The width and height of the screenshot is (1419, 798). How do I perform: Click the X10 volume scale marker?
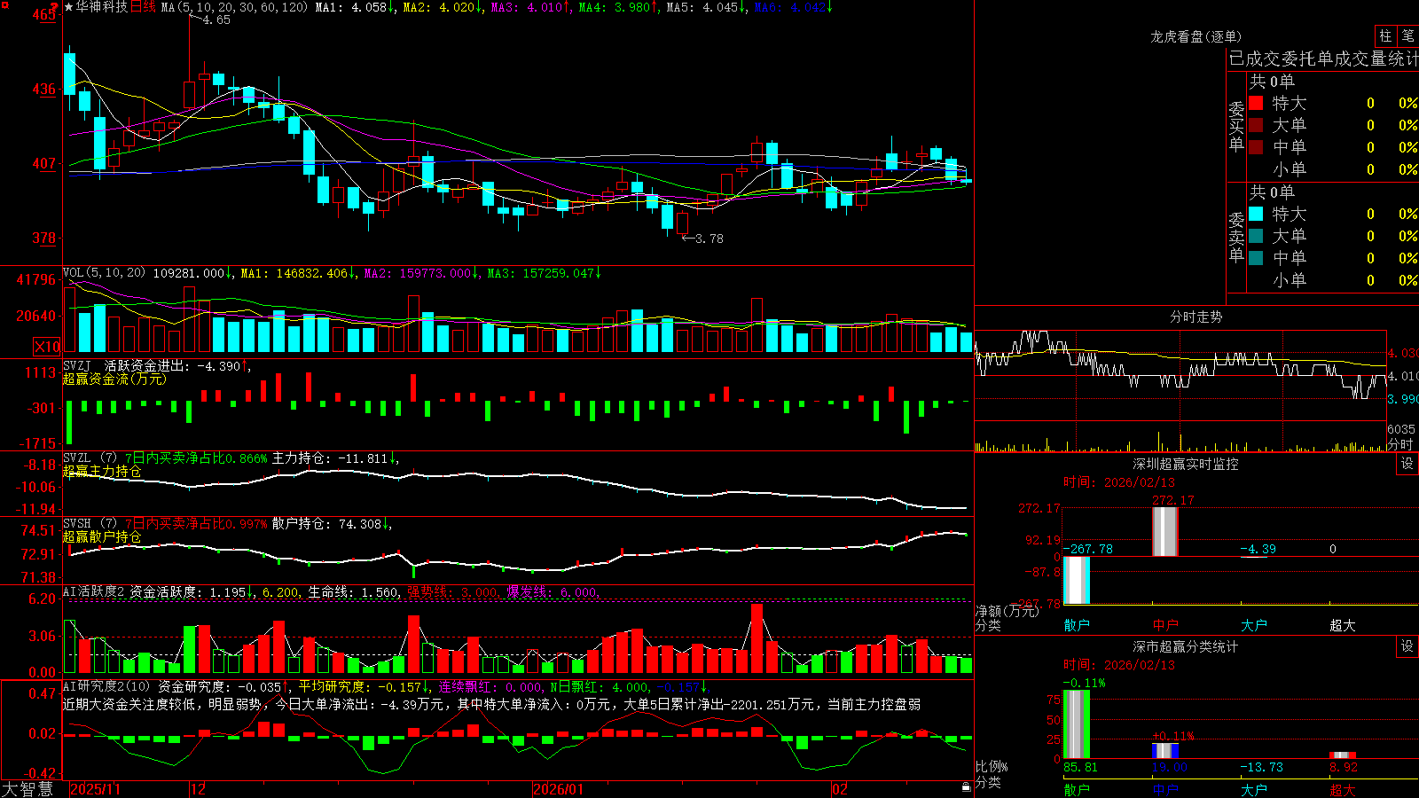pos(47,347)
